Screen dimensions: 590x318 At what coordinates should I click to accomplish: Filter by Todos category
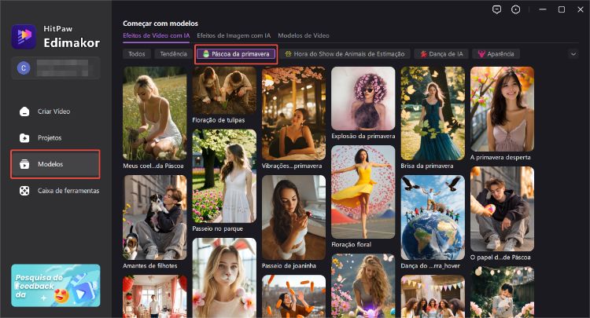[137, 54]
